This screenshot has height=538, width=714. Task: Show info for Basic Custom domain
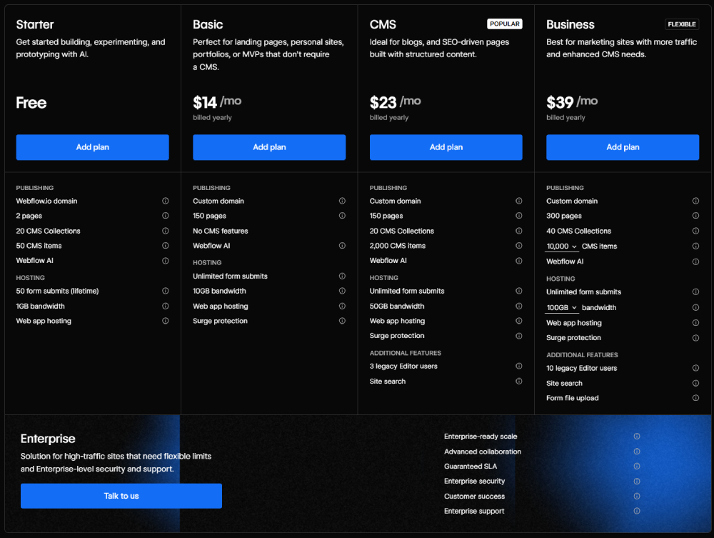342,201
